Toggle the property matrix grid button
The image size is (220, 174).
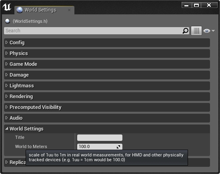(196, 31)
